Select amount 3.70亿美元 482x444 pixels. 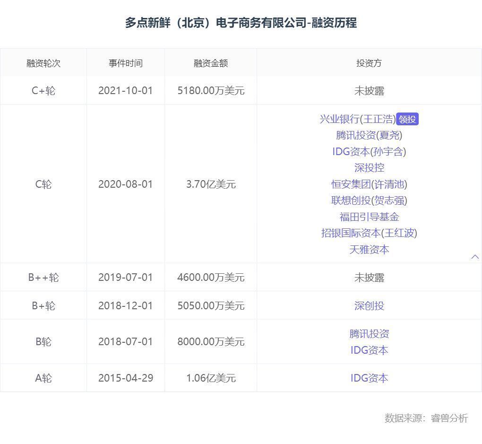coord(211,184)
